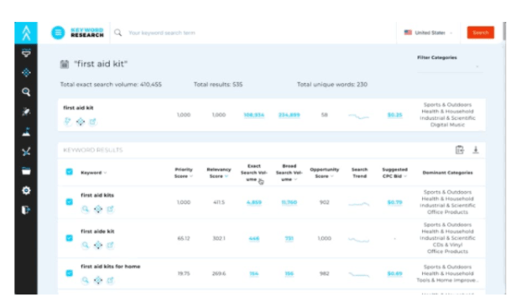The width and height of the screenshot is (516, 306).
Task: Open the United States country dropdown
Action: [x=428, y=33]
